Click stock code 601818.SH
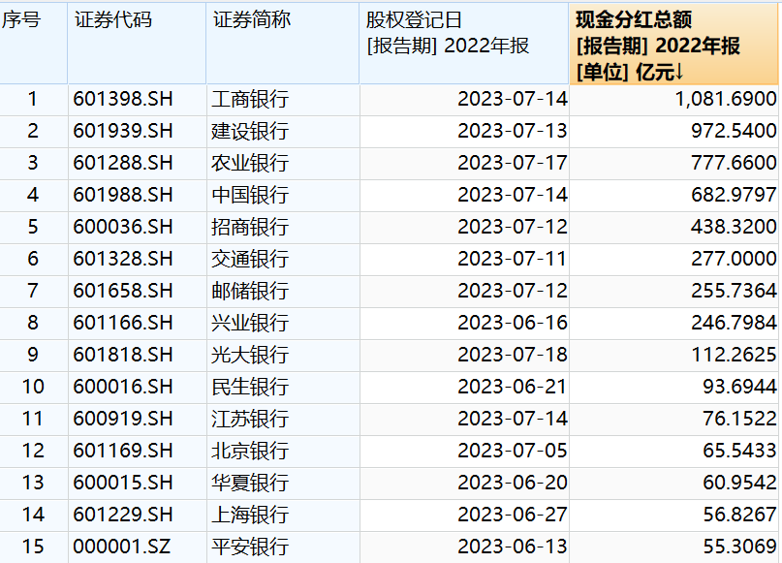The image size is (782, 563). [x=123, y=355]
